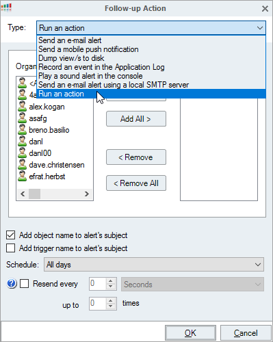Toggle Add object name to alert's subject
Viewport: 273px width, 342px height.
point(11,235)
